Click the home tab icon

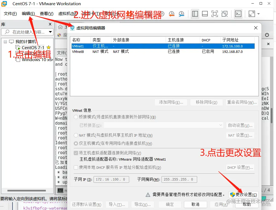click(x=60, y=27)
